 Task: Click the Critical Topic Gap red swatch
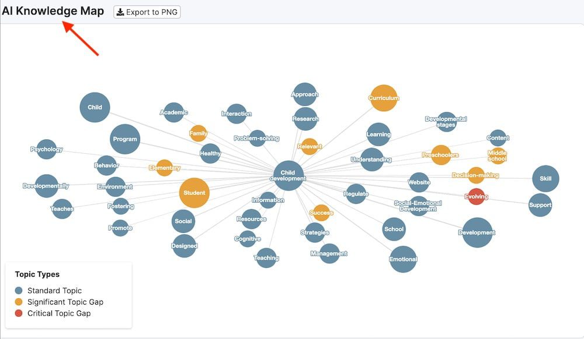(19, 313)
